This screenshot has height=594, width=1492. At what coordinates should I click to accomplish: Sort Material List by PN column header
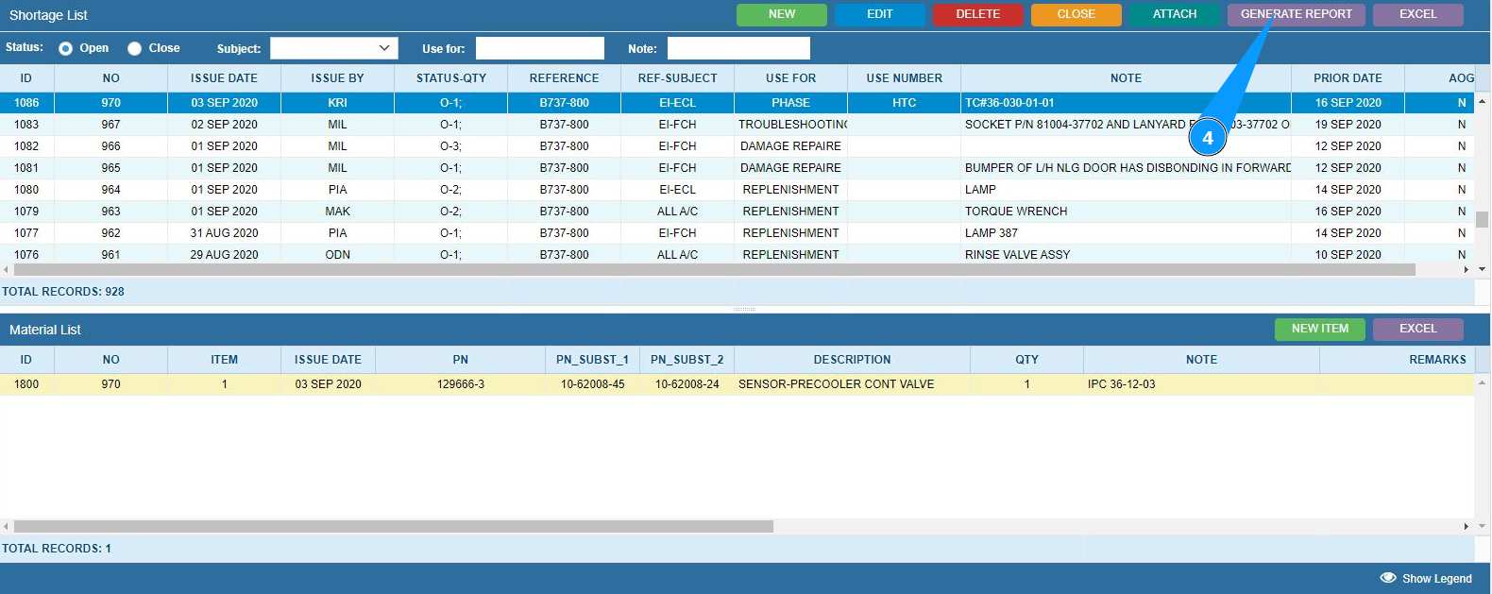[461, 360]
